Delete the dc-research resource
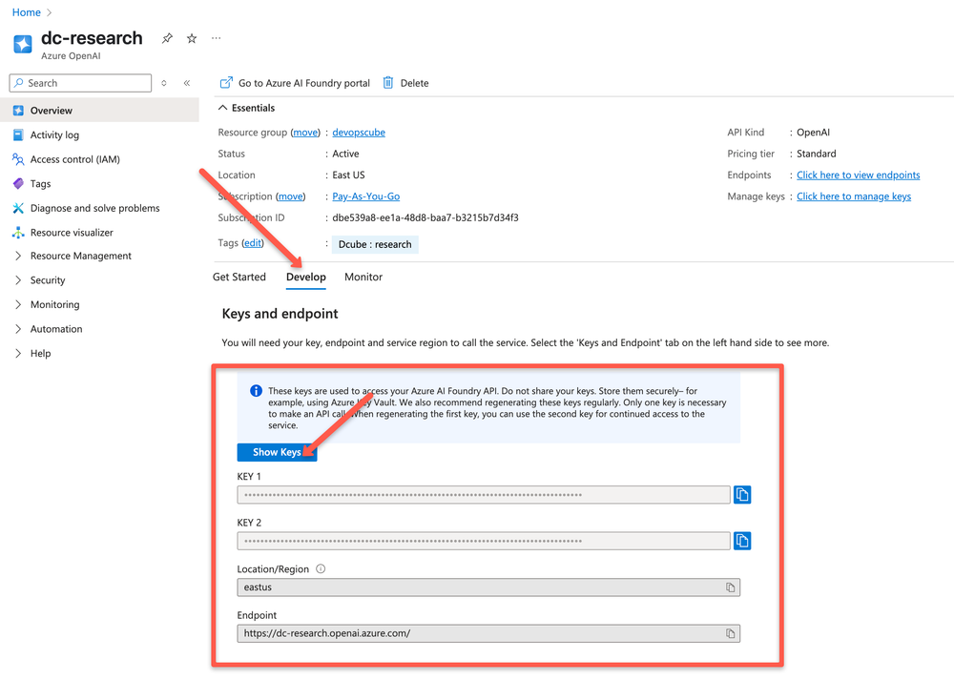This screenshot has width=954, height=680. tap(404, 83)
